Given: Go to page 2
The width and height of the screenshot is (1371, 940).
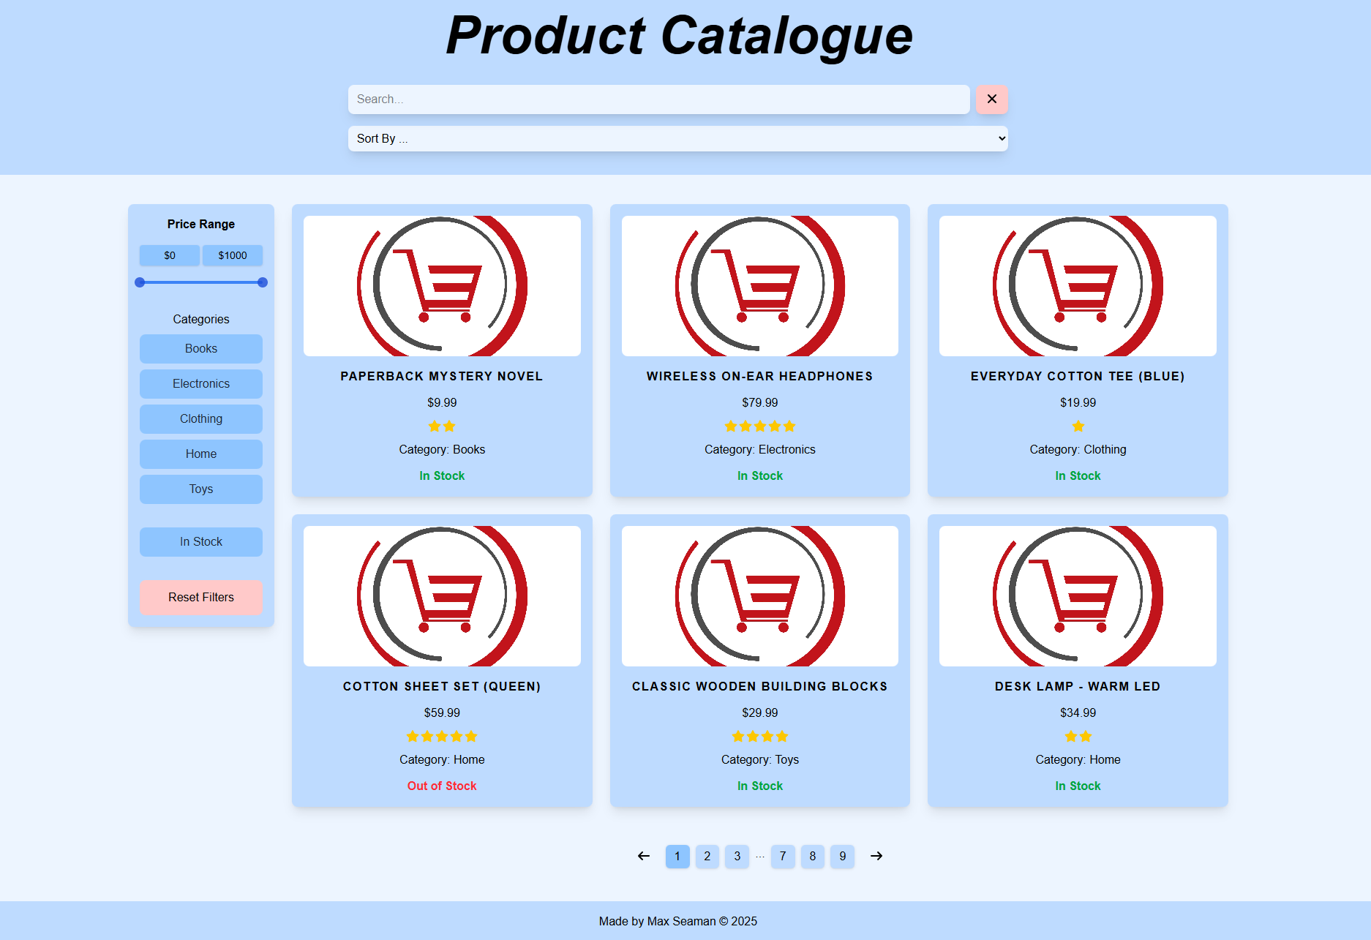Looking at the screenshot, I should (707, 856).
